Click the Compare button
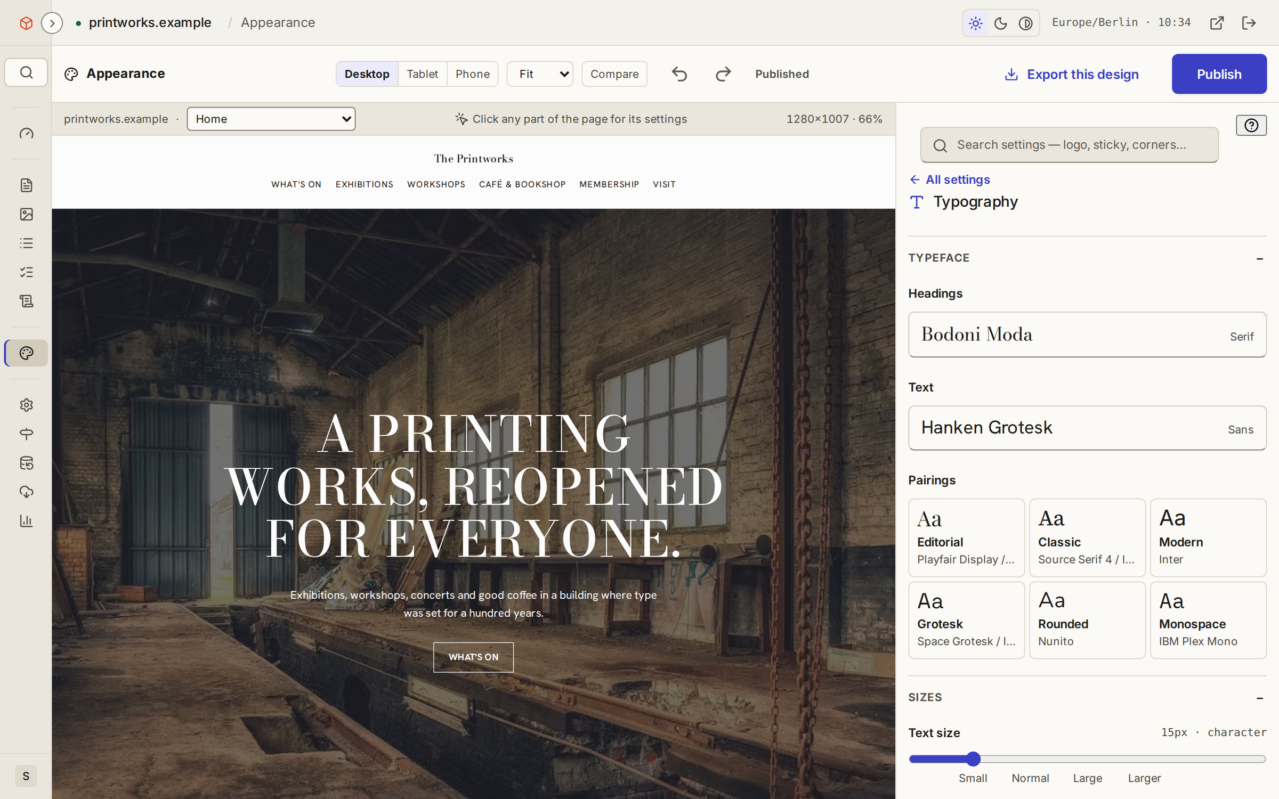 click(x=614, y=74)
